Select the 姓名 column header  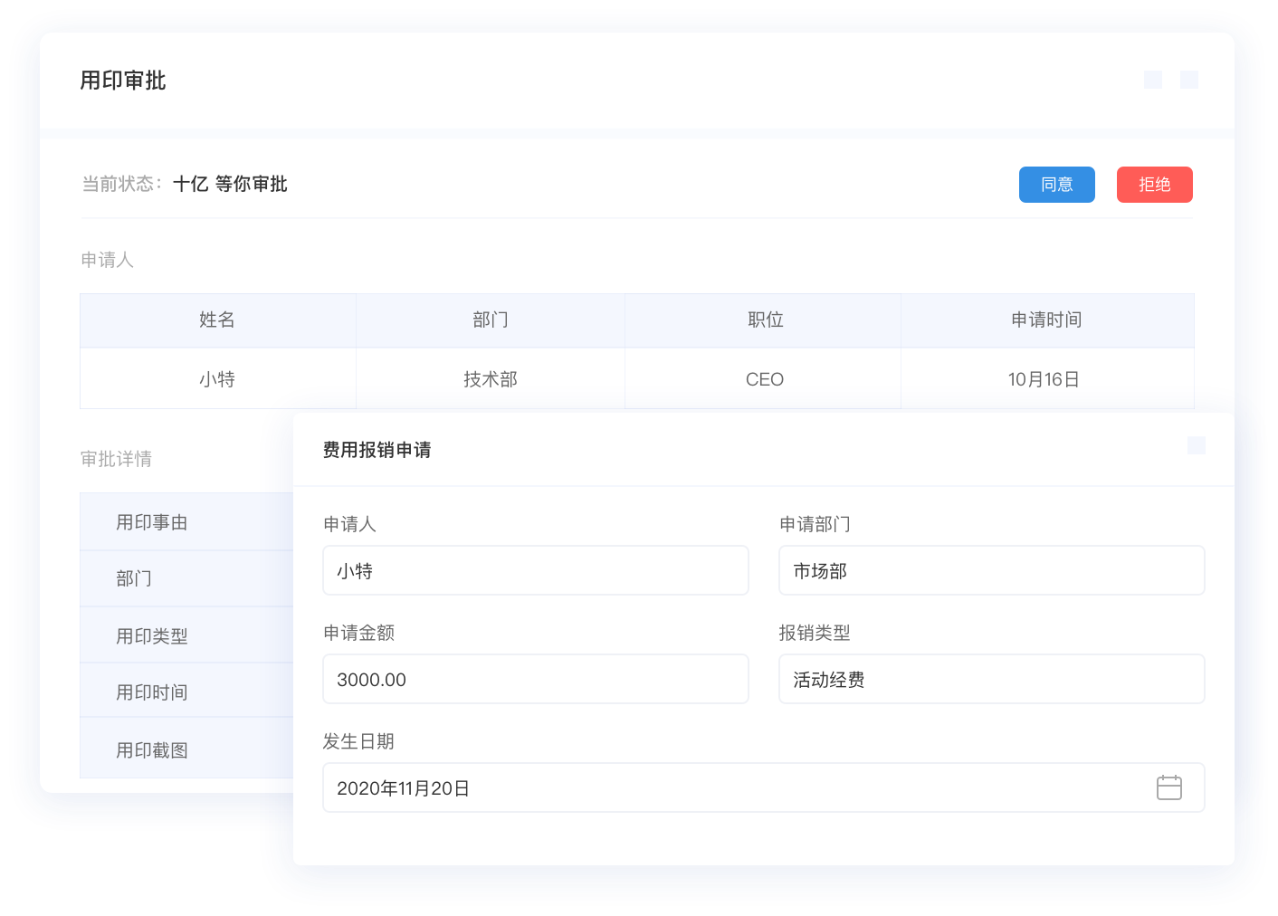pos(217,320)
